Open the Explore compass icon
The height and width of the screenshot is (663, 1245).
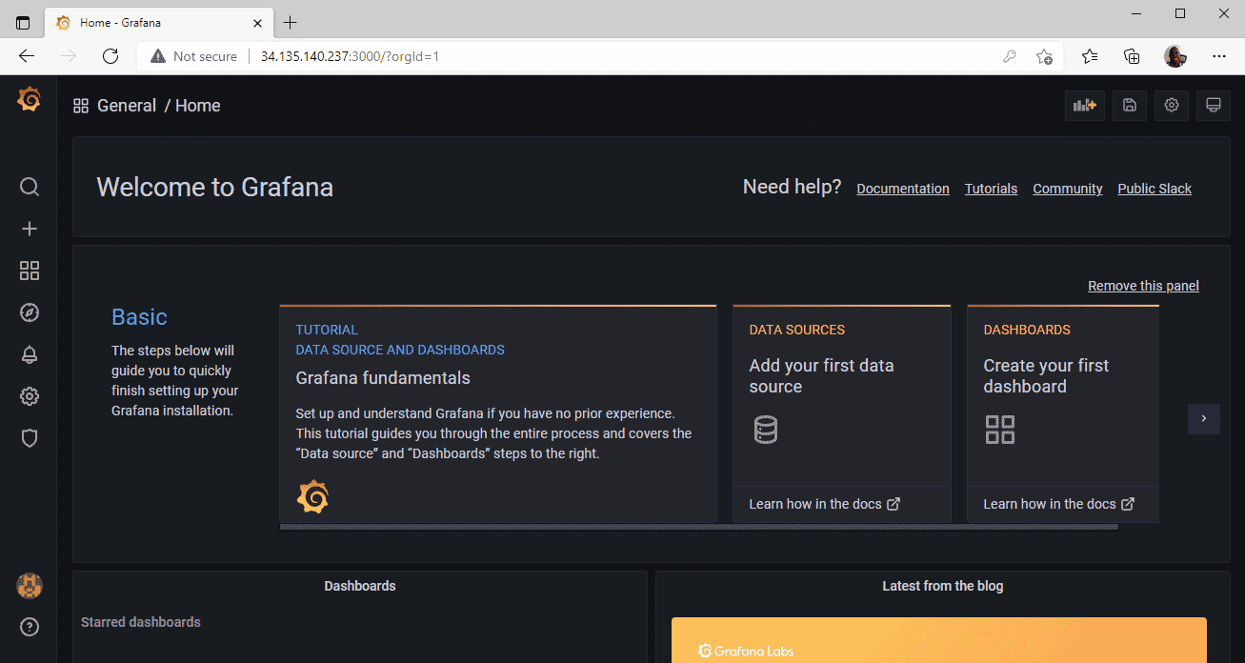tap(30, 312)
